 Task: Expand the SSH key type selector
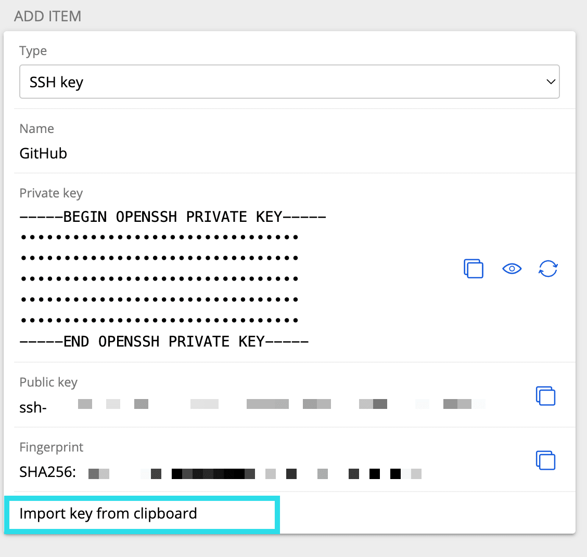tap(289, 82)
